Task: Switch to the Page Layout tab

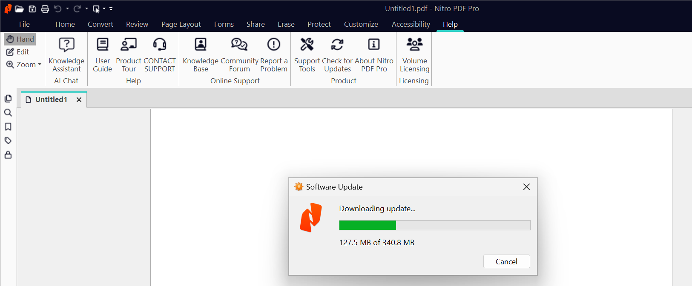Action: tap(181, 24)
